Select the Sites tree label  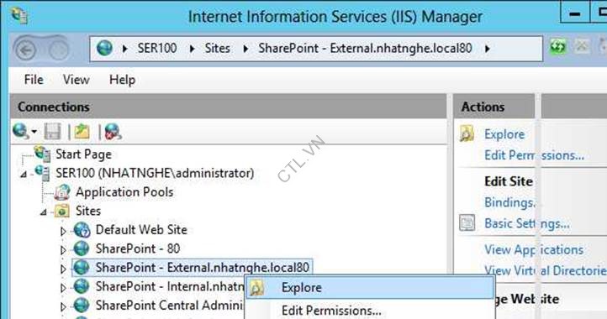tap(88, 211)
